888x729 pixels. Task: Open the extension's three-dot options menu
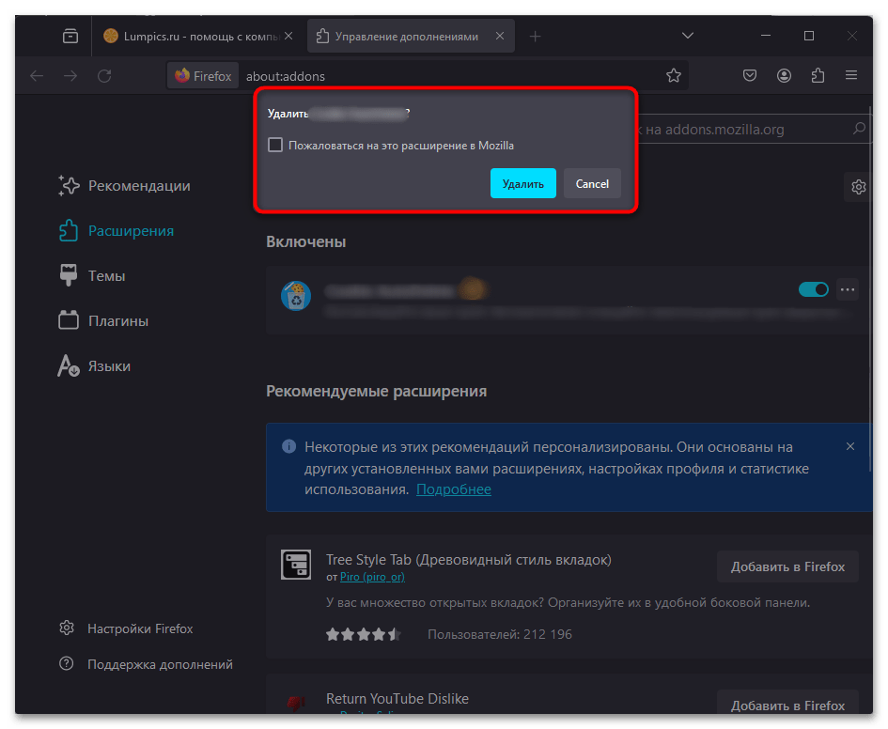coord(848,289)
